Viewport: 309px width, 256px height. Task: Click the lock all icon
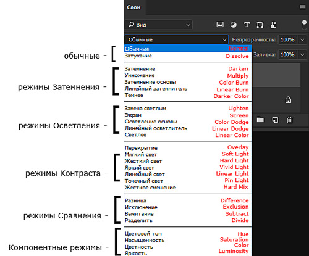pos(288,100)
